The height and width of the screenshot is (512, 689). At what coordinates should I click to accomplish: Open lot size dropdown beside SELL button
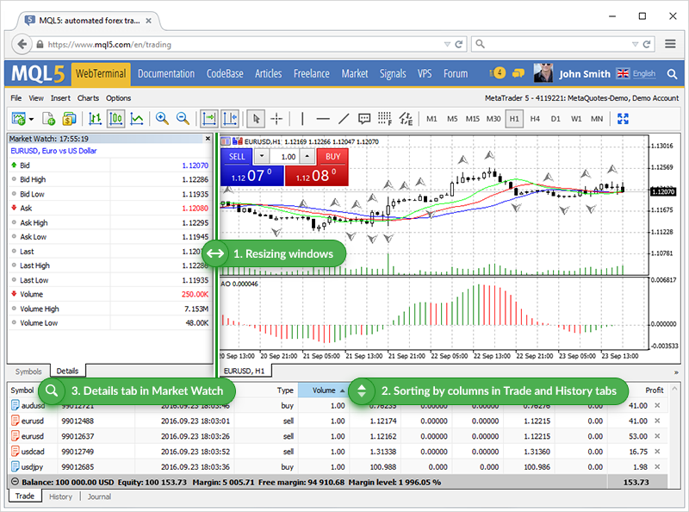coord(262,156)
